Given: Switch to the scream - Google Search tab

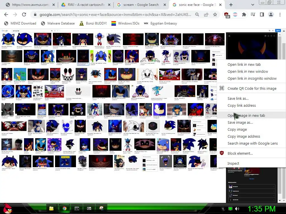Looking at the screenshot, I should (141, 5).
